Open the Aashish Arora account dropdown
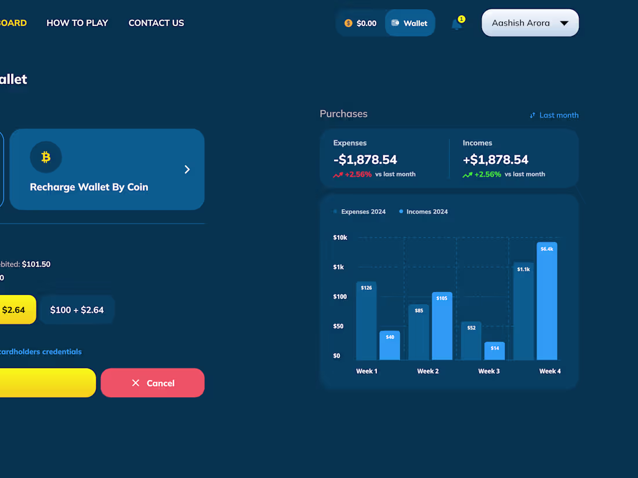This screenshot has width=638, height=478. [530, 23]
